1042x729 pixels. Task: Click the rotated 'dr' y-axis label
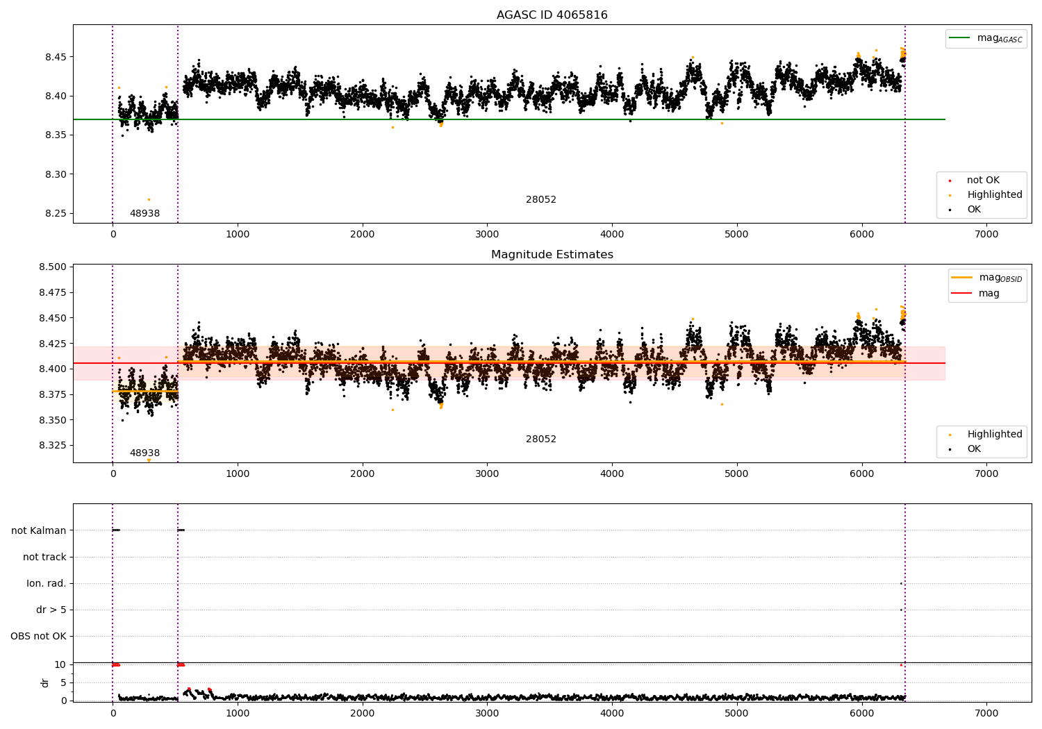[x=45, y=682]
